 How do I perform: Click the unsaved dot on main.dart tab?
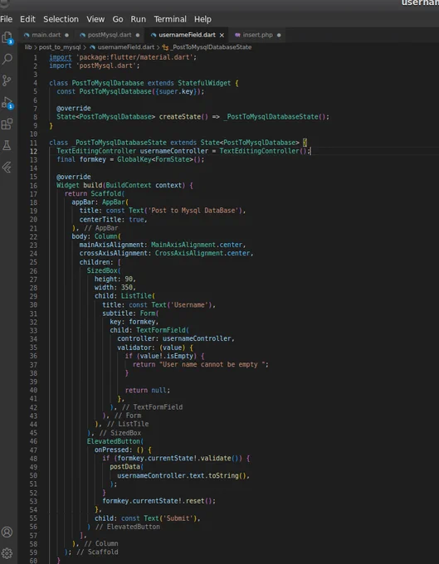[66, 35]
